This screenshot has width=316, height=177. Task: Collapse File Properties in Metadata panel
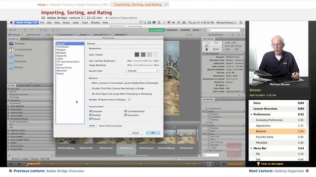point(203,54)
